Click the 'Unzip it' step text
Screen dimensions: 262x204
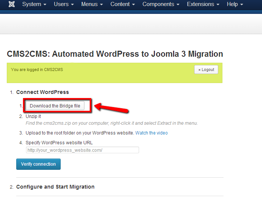pos(33,116)
